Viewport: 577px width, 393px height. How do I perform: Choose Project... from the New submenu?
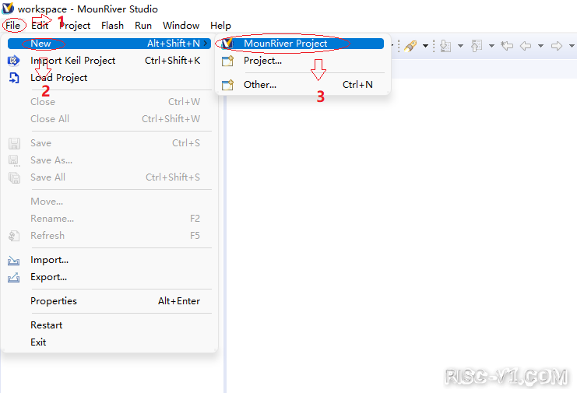tap(301, 61)
